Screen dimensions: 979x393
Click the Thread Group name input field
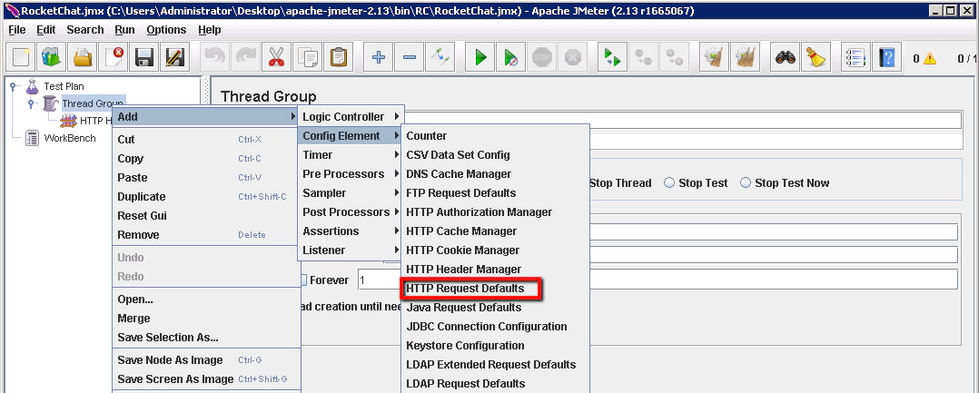pos(682,120)
